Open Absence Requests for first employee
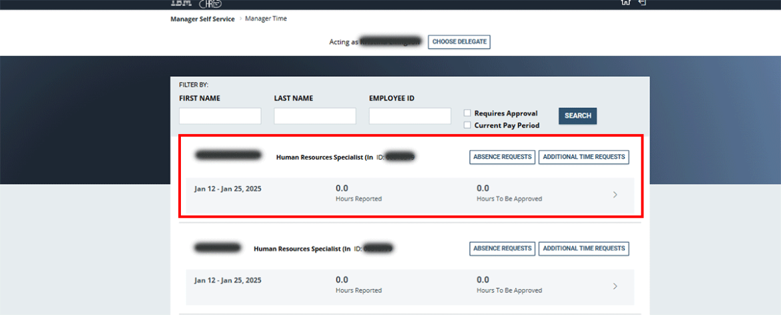This screenshot has height=315, width=781. pyautogui.click(x=502, y=157)
